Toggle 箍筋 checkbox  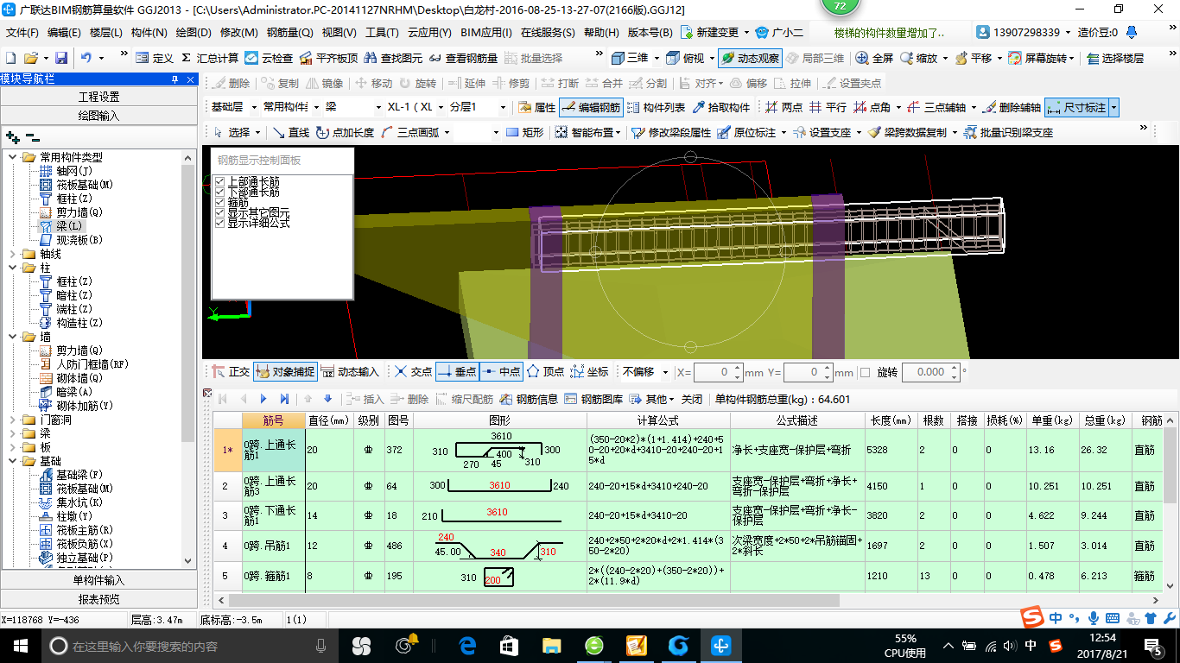219,203
